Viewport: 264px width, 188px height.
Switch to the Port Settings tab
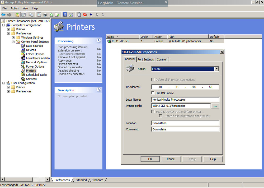point(145,59)
